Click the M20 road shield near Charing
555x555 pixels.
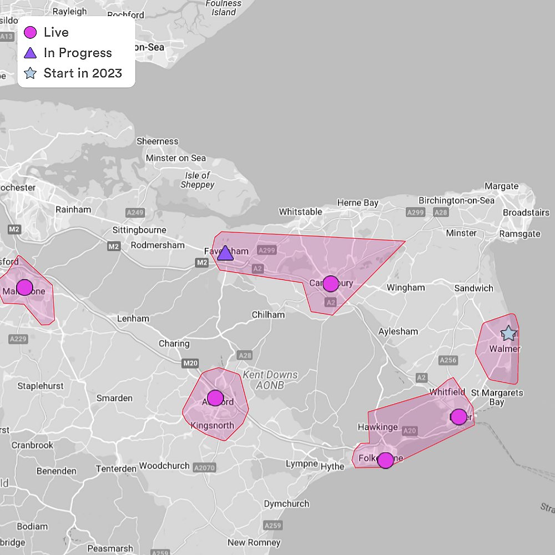coord(189,363)
